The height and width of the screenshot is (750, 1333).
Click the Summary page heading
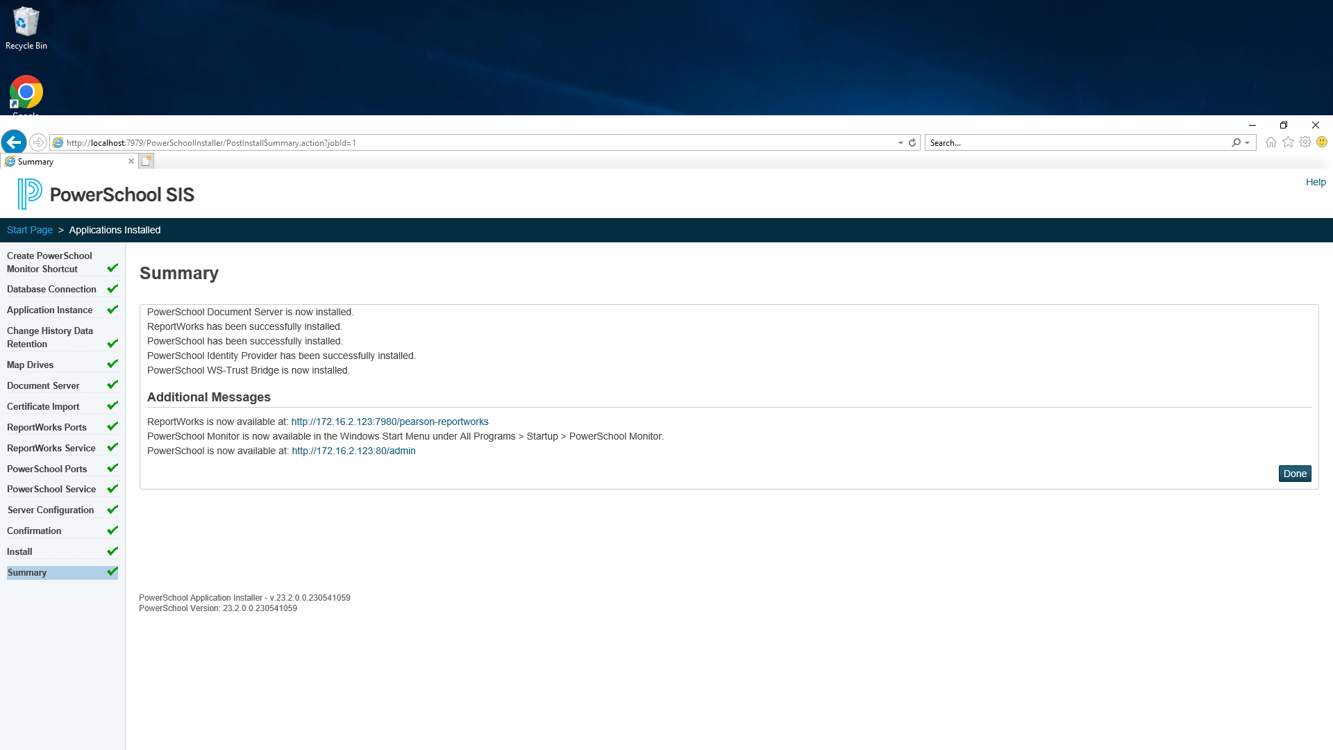click(179, 273)
